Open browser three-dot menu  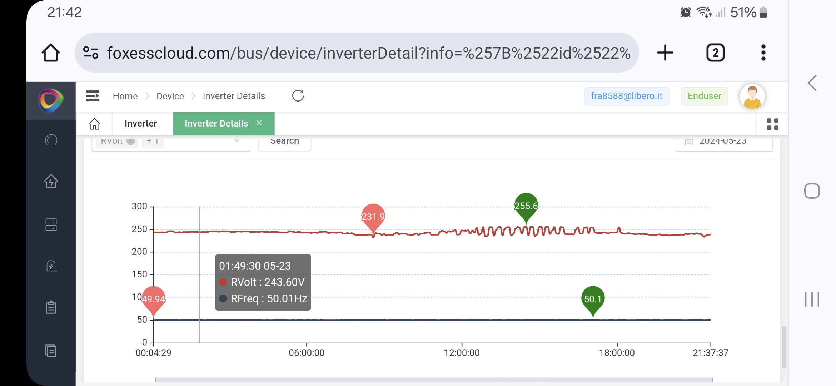(x=763, y=53)
